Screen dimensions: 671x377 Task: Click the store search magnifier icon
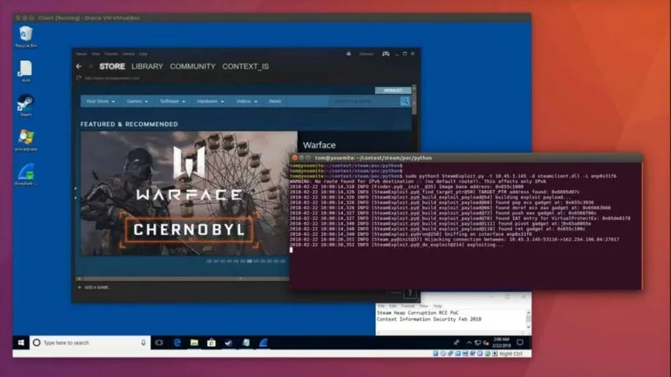[x=404, y=101]
